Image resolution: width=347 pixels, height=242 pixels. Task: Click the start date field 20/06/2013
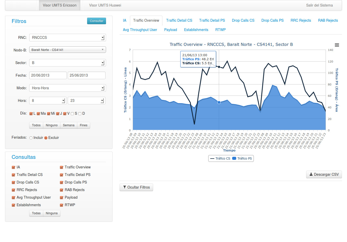(48, 75)
